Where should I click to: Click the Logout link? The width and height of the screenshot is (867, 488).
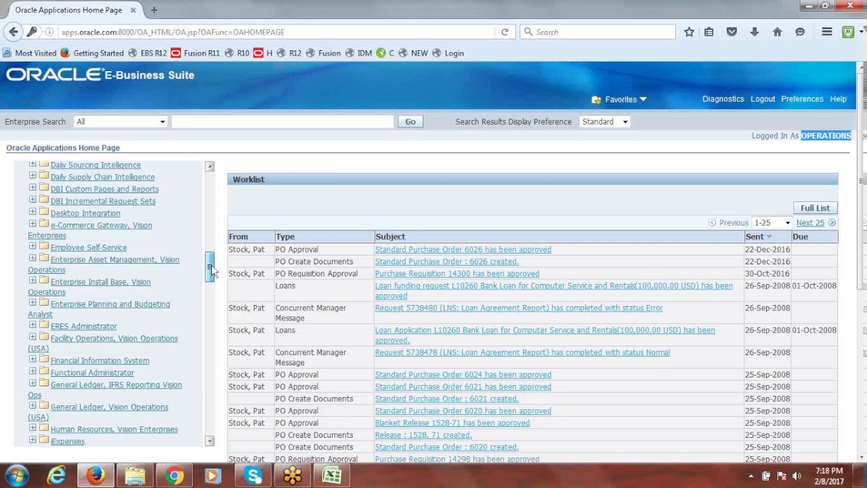click(x=763, y=99)
